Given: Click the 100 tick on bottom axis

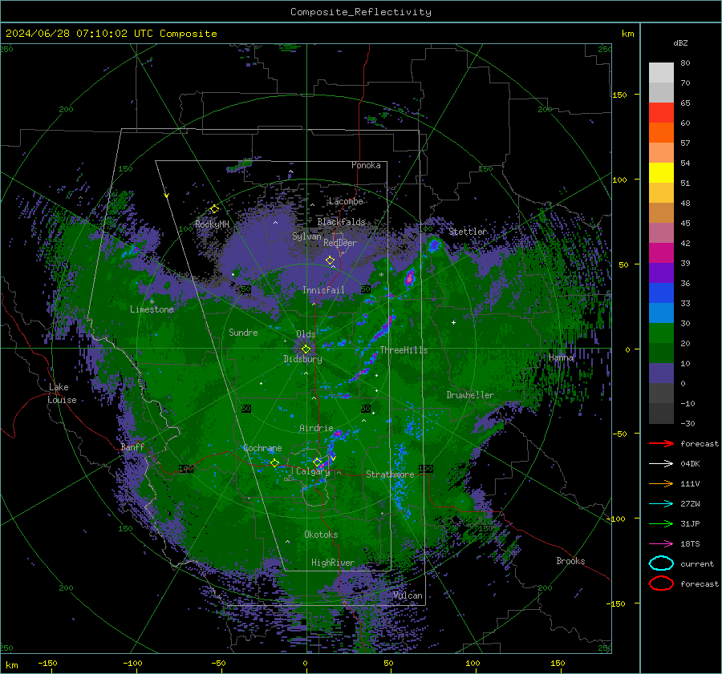Looking at the screenshot, I should click(x=473, y=663).
